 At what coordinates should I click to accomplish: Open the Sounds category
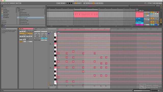point(5,22)
